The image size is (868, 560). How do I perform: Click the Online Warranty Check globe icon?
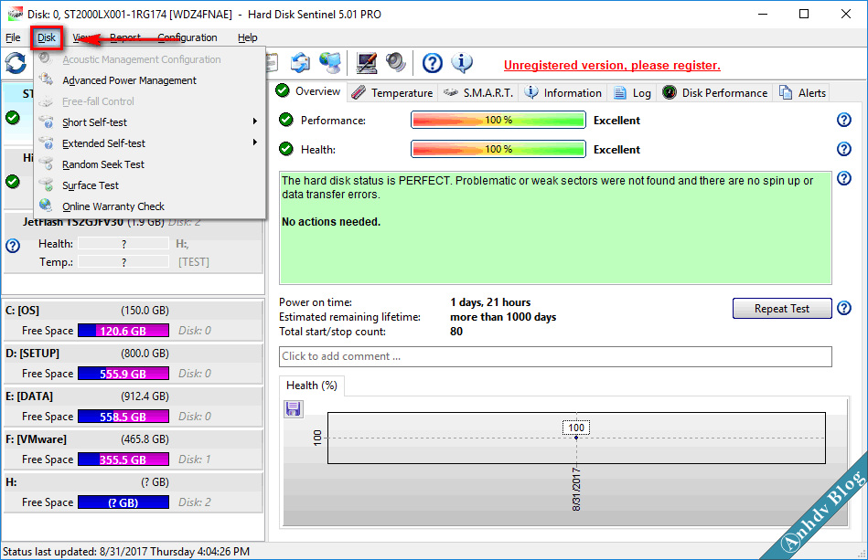47,206
